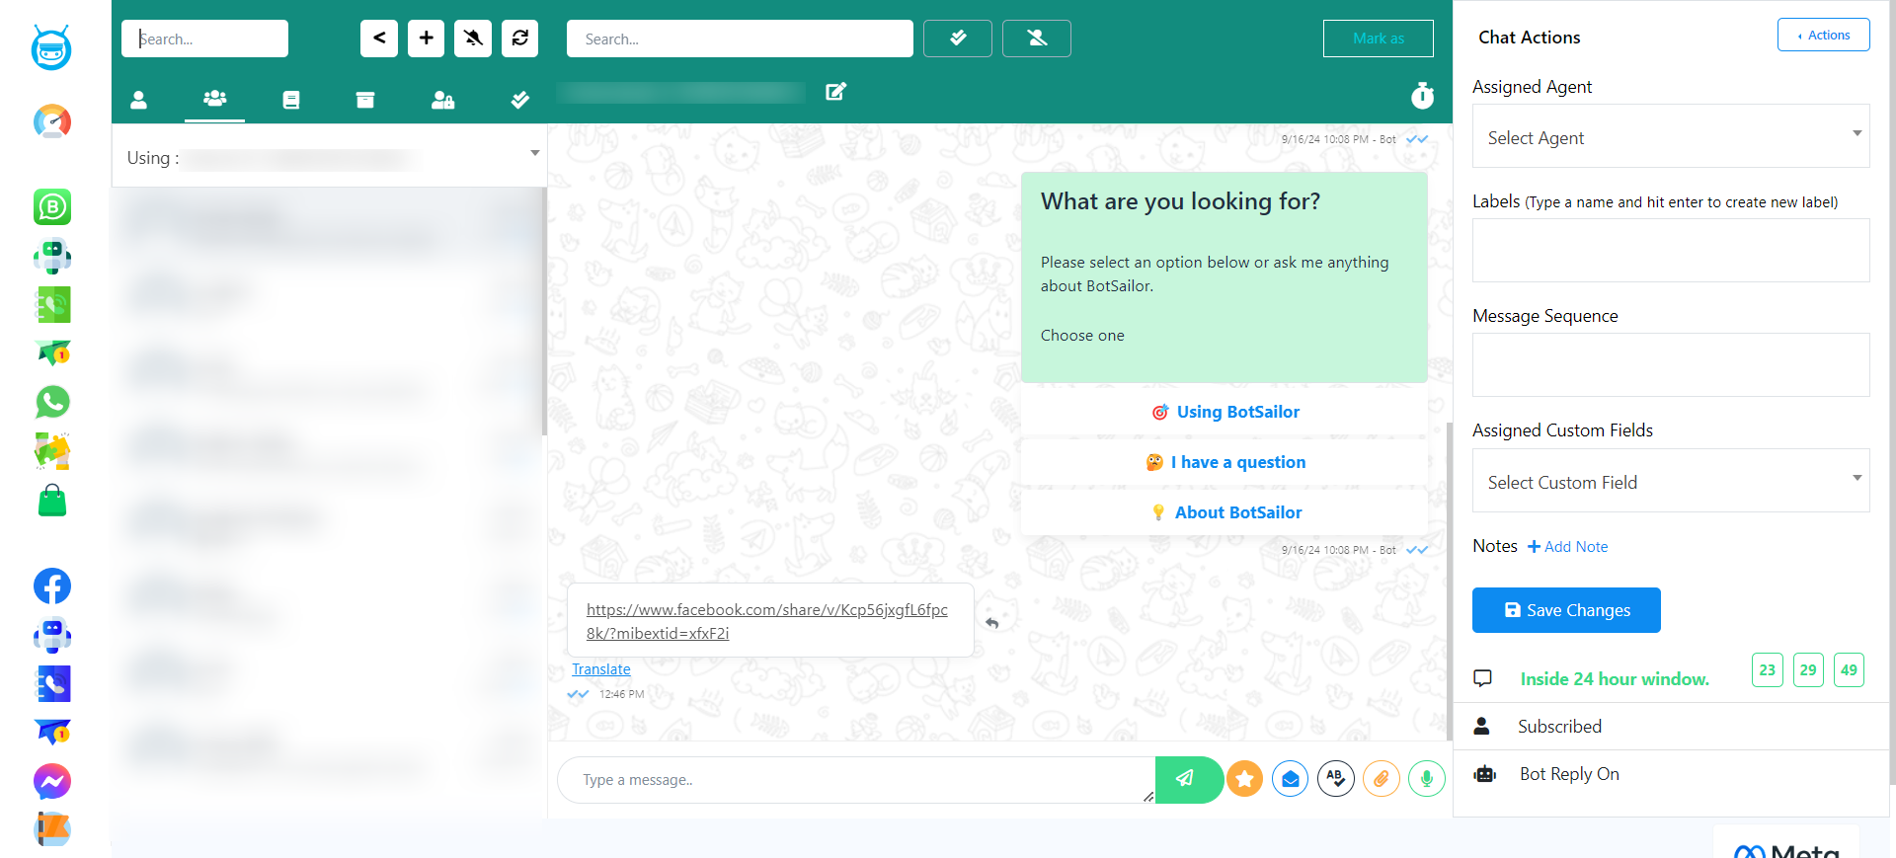The height and width of the screenshot is (858, 1896).
Task: Open the orange flag icon in sidebar
Action: [x=52, y=829]
